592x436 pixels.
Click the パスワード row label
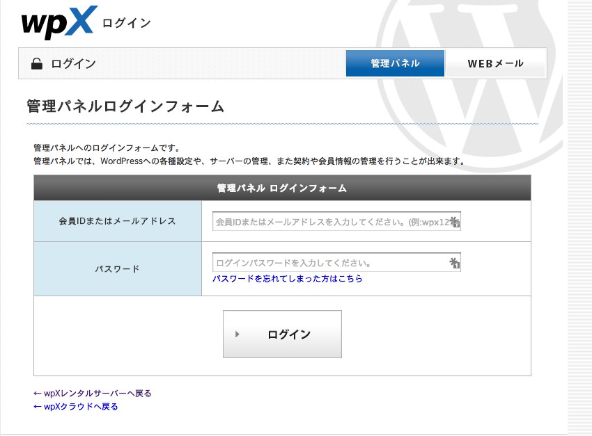point(118,268)
